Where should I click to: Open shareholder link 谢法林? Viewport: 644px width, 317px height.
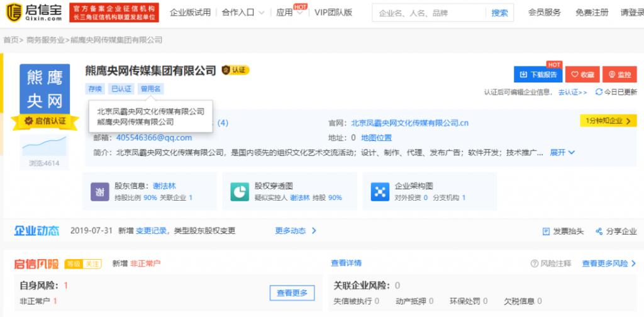tap(164, 186)
